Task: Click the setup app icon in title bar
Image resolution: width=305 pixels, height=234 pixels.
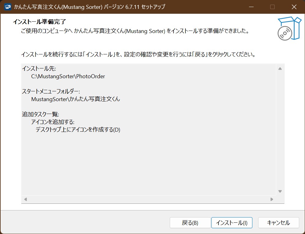Action: [x=8, y=7]
